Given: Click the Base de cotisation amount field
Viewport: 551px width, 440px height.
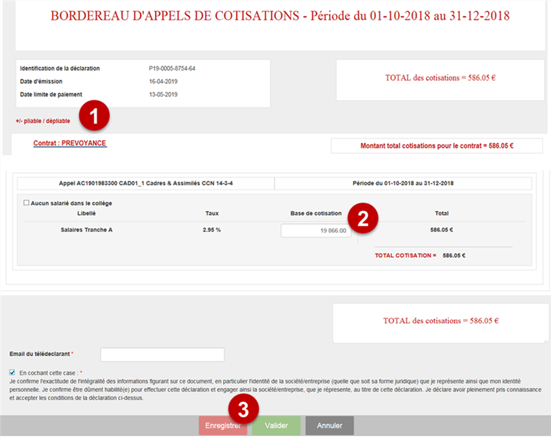Looking at the screenshot, I should [316, 231].
